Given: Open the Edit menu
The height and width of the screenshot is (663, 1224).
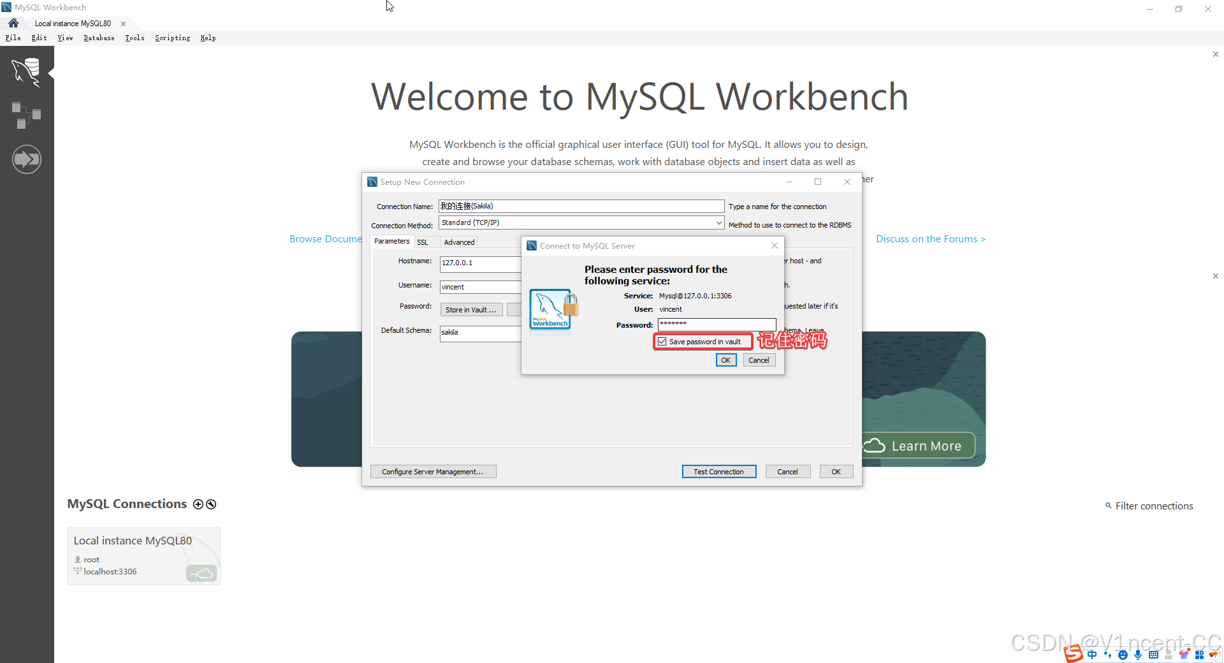Looking at the screenshot, I should click(x=40, y=38).
